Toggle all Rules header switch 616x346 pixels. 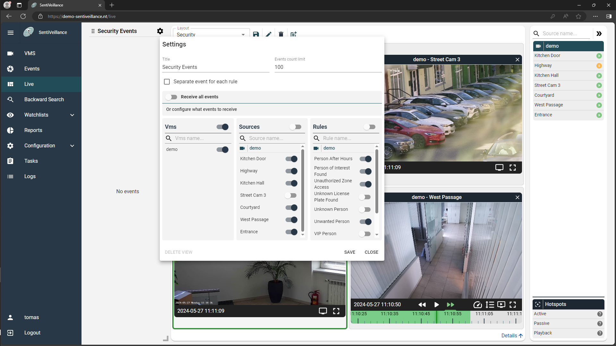click(369, 127)
